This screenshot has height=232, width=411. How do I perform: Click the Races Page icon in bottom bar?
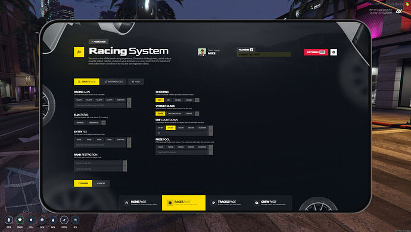[x=170, y=203]
